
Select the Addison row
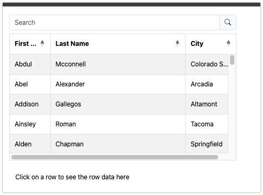119,104
